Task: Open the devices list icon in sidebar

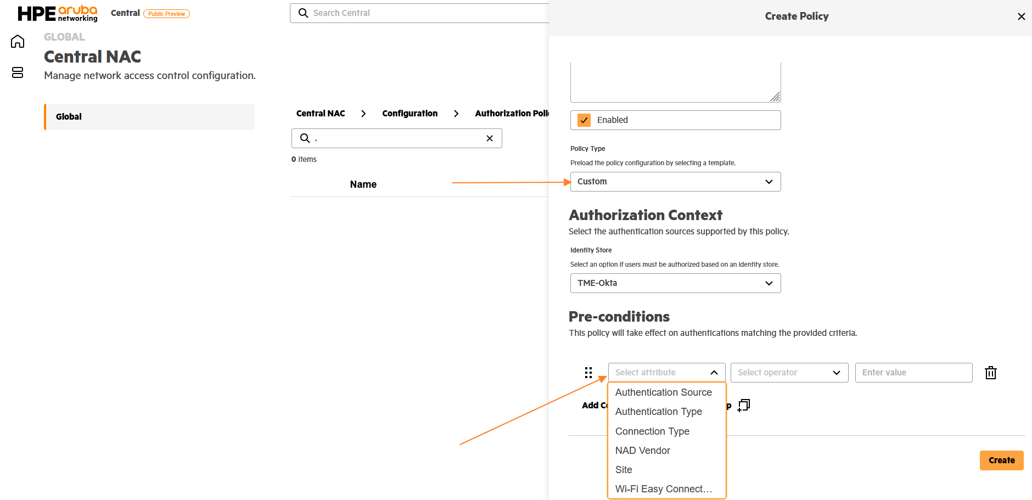Action: (x=18, y=72)
